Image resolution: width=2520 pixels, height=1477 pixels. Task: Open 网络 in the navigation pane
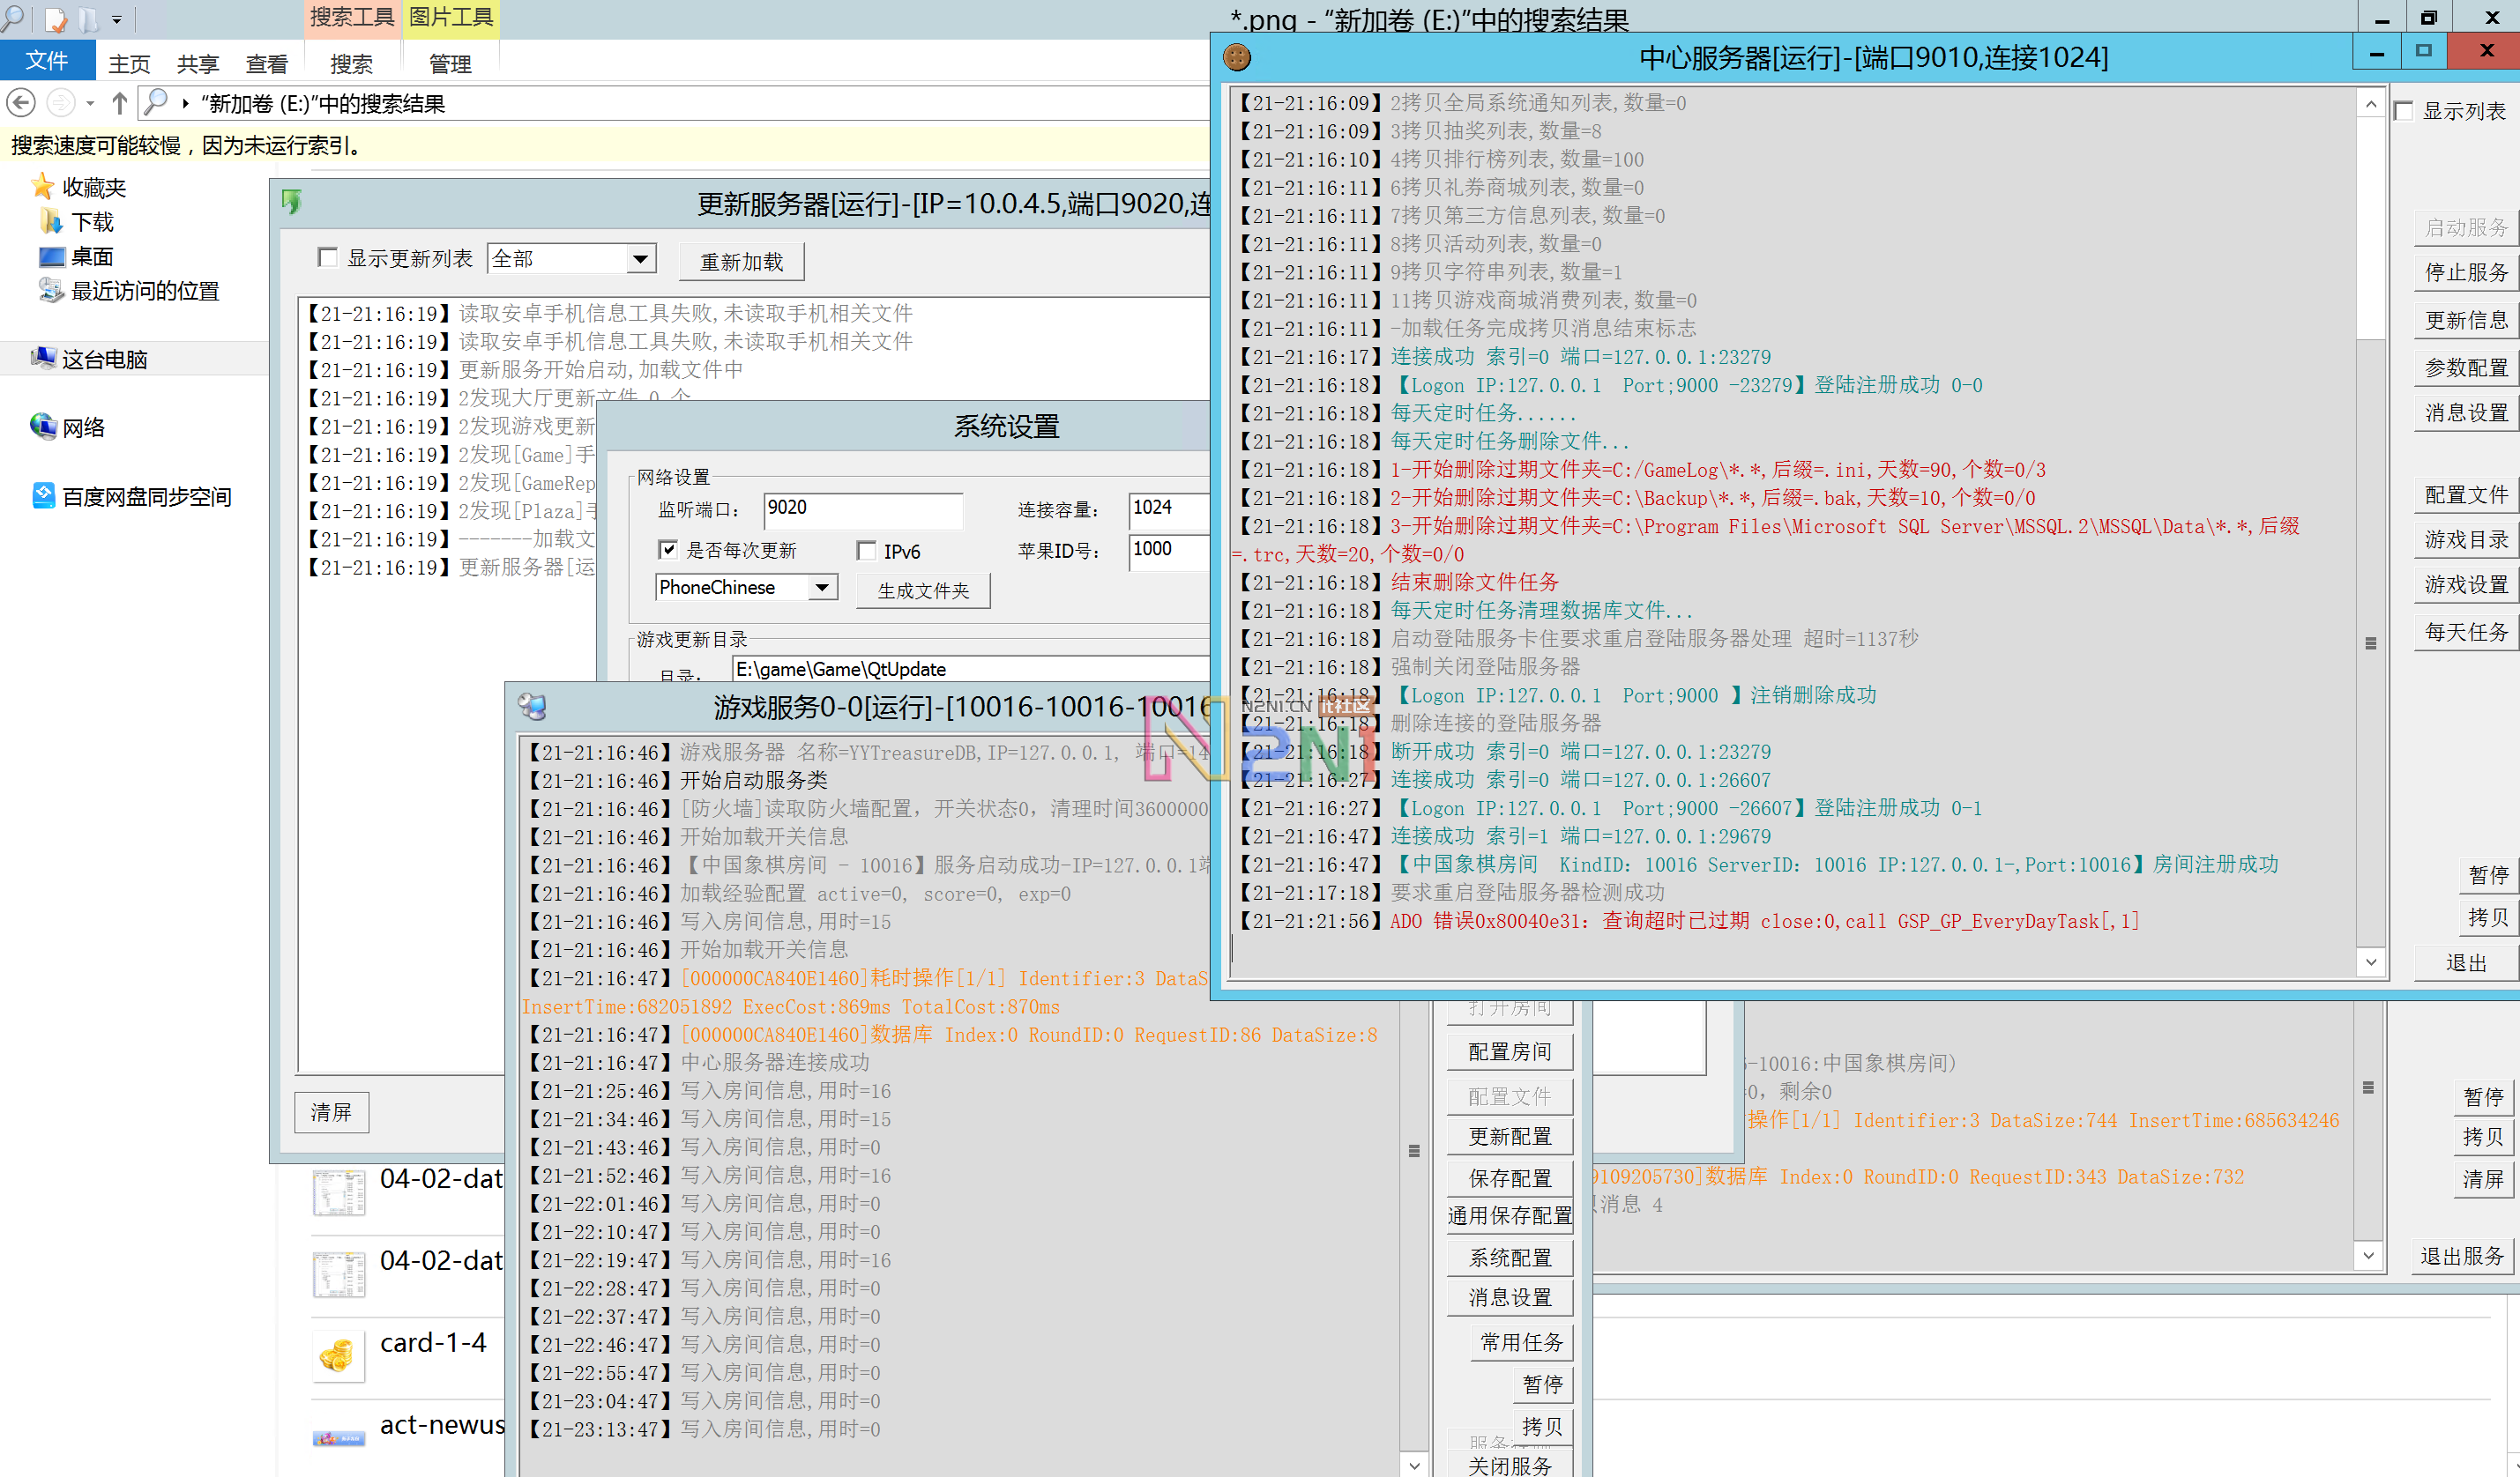[x=83, y=427]
